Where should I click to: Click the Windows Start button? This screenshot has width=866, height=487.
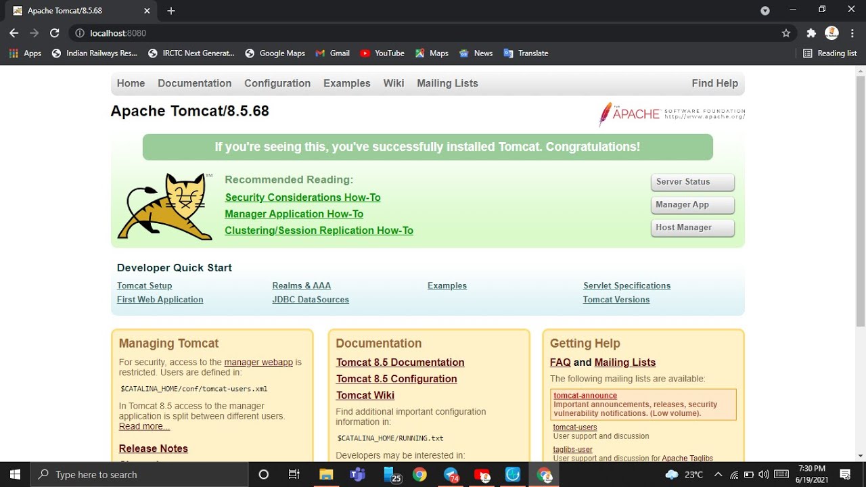[x=15, y=474]
